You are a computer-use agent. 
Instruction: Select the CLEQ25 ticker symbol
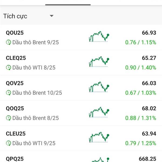tap(16, 58)
